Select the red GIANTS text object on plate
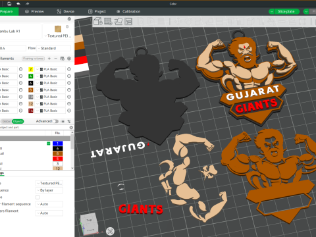This screenshot has height=237, width=316. click(x=141, y=209)
